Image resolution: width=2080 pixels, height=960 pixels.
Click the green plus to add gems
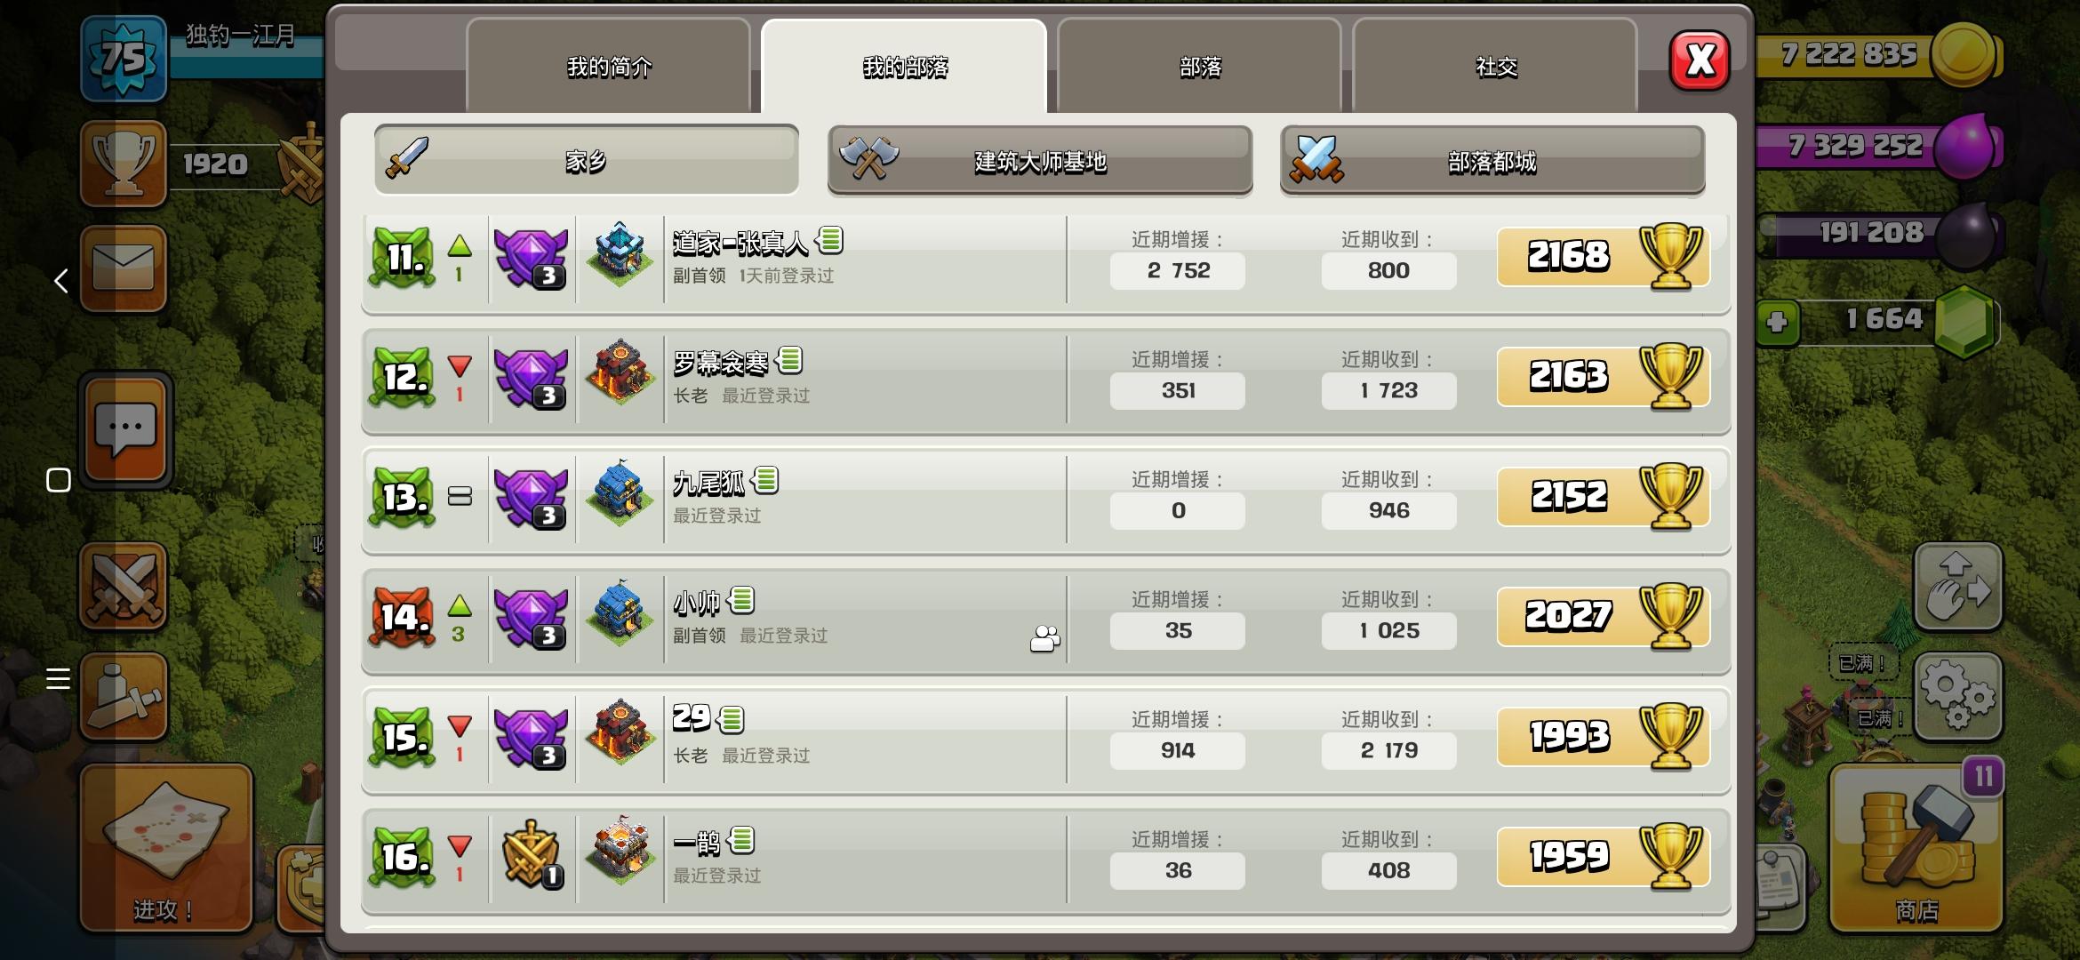[x=1777, y=321]
